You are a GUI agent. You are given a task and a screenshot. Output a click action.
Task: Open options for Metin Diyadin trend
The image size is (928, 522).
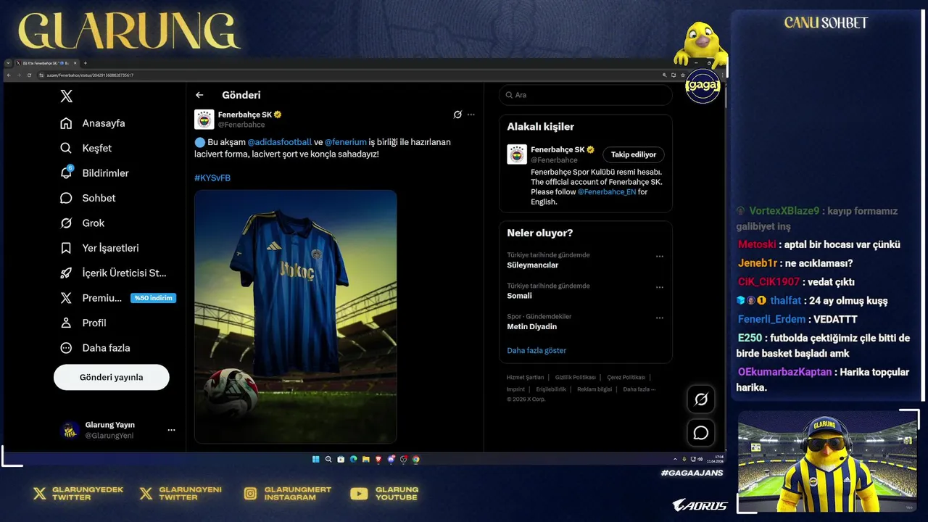click(x=660, y=318)
